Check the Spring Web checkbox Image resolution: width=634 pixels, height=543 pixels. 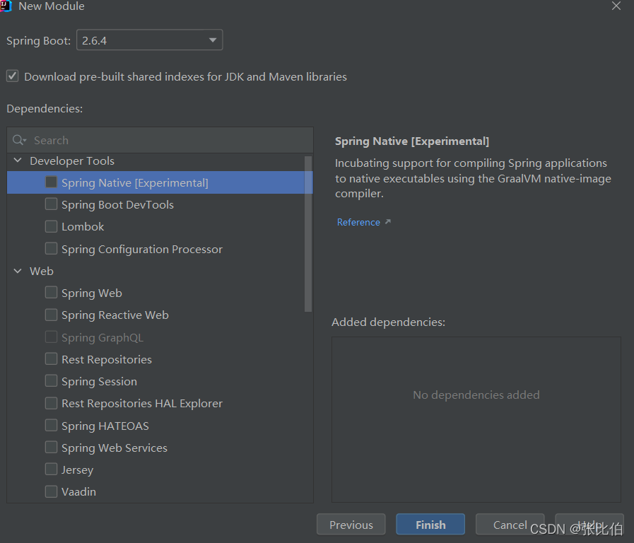click(x=52, y=292)
